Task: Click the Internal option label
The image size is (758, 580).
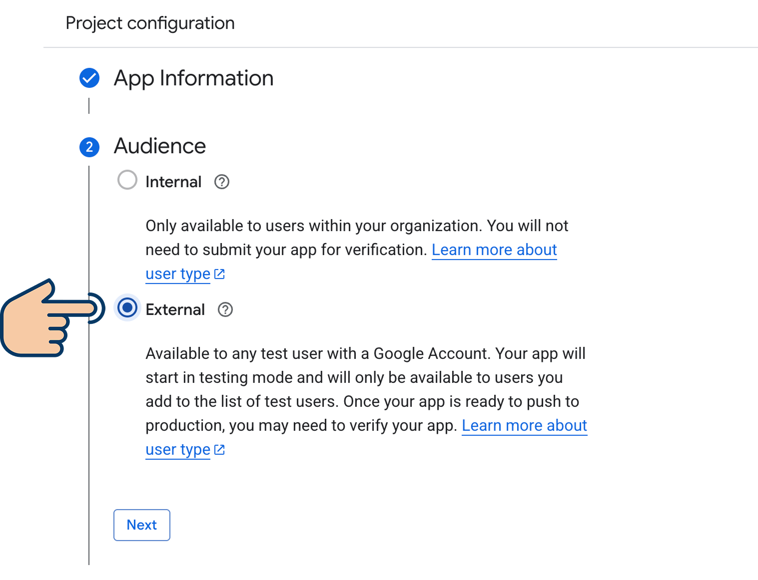Action: tap(173, 182)
